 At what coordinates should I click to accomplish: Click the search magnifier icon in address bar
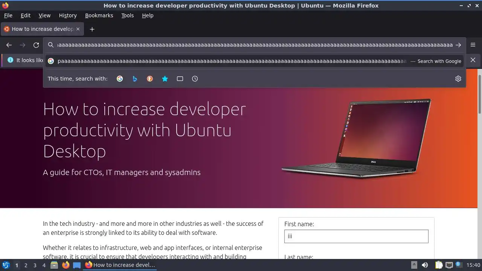point(51,45)
